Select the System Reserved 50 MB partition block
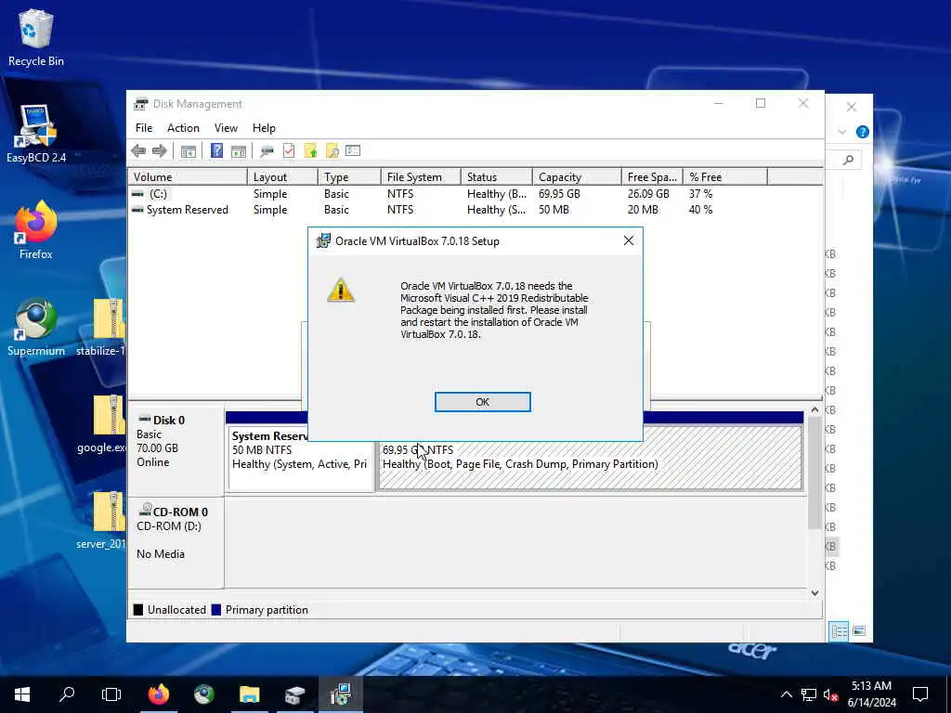The image size is (951, 713). coord(301,458)
